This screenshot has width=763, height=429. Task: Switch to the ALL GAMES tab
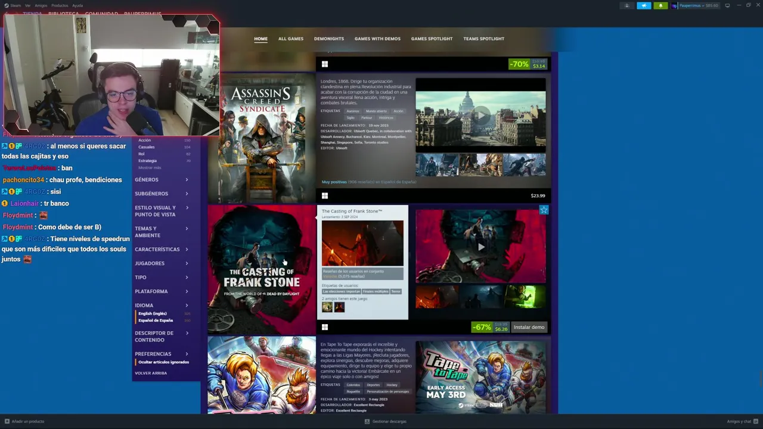click(x=291, y=39)
